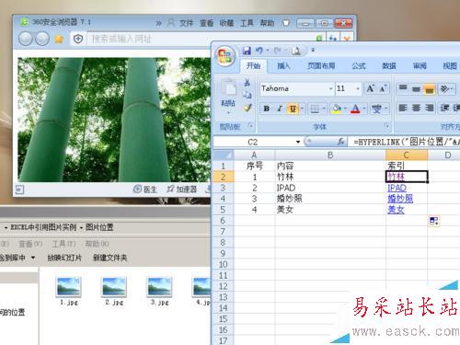Screen dimensions: 460x345
Task: Open the customize quick access toolbar arrow
Action: [313, 51]
